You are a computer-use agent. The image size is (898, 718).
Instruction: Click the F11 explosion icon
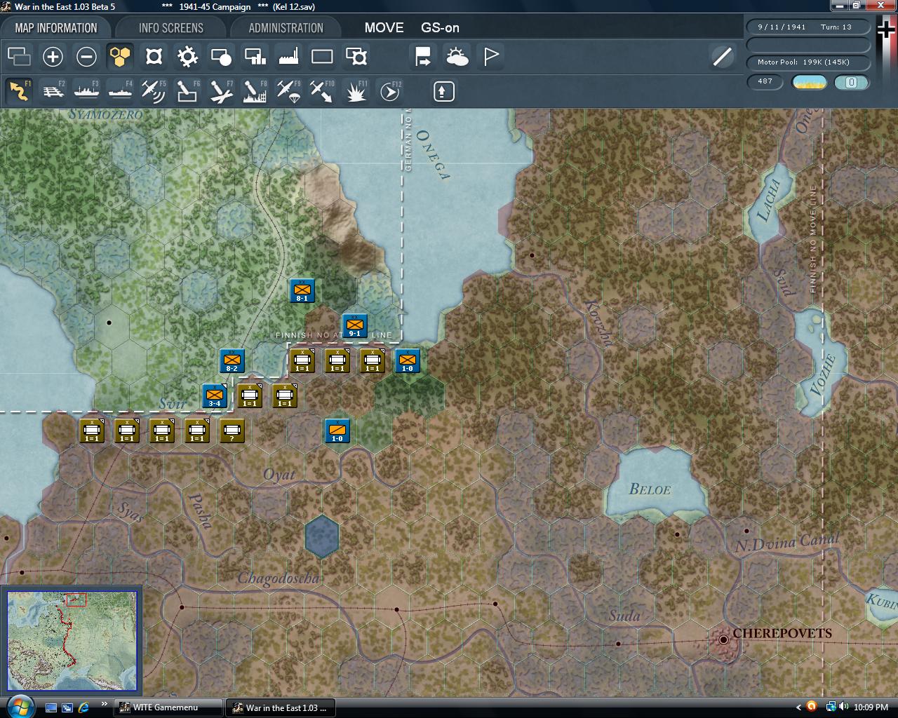[x=356, y=91]
